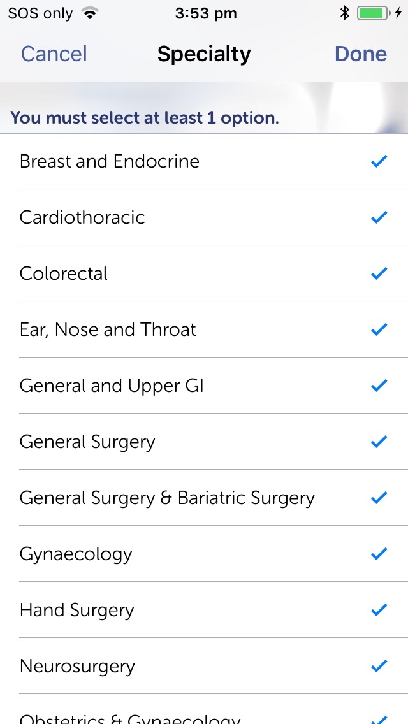Tap the clock in the status bar
This screenshot has height=724, width=408.
point(206,13)
